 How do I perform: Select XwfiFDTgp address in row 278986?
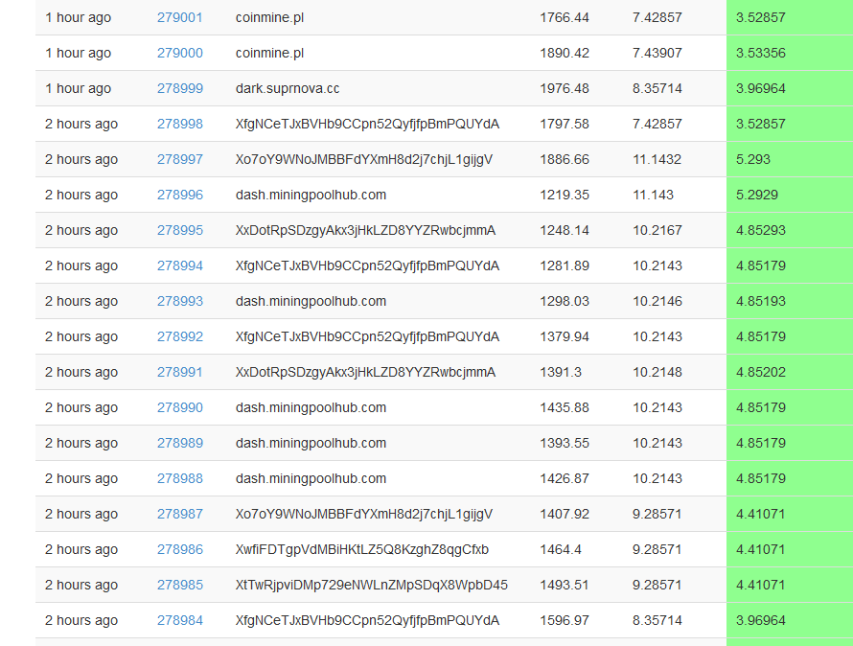tap(361, 549)
